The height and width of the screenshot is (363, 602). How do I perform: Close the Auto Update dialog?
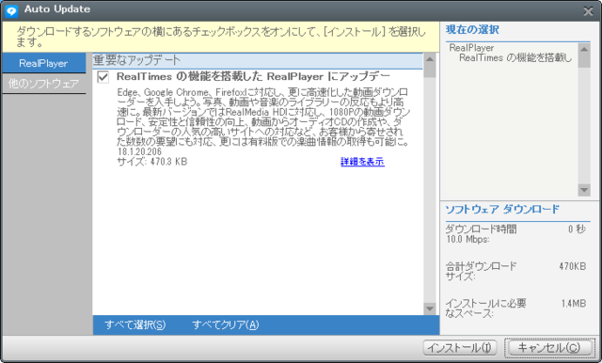[588, 11]
